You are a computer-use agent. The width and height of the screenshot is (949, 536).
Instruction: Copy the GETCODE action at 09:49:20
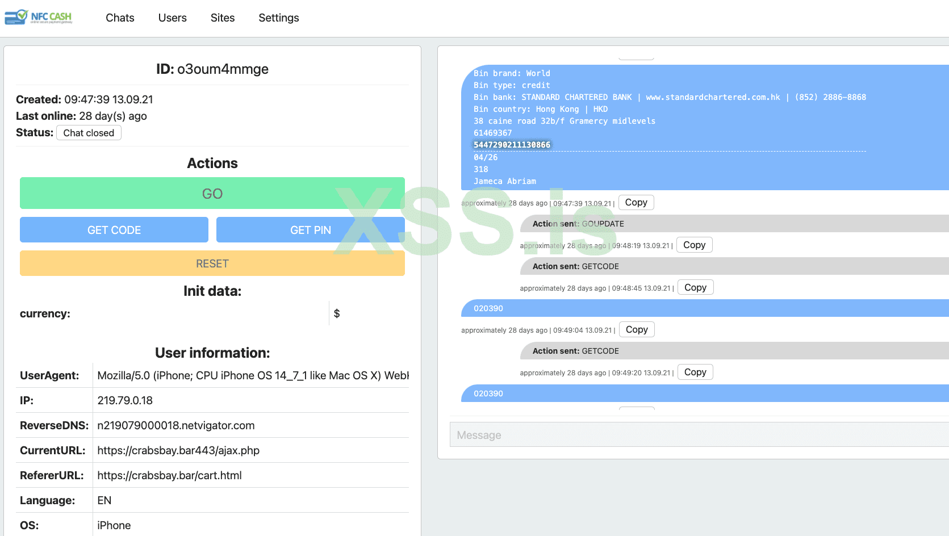click(695, 372)
